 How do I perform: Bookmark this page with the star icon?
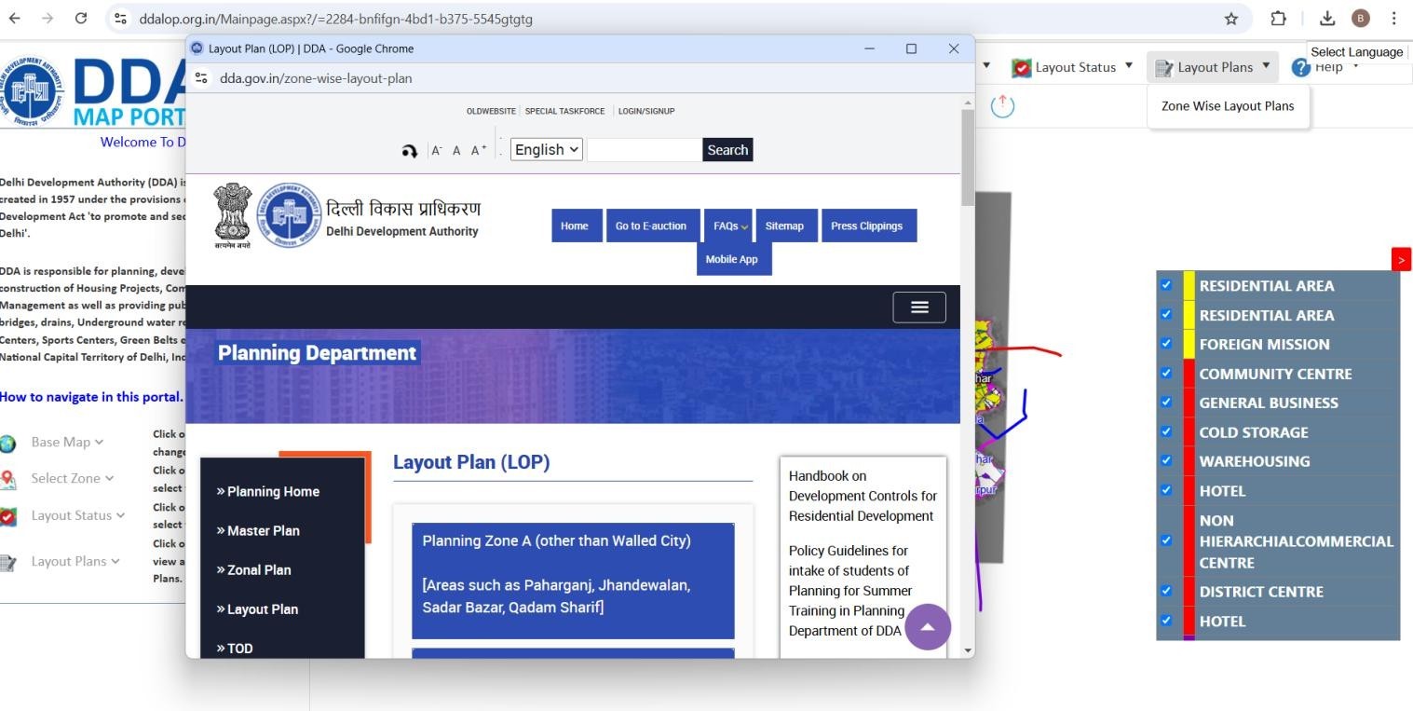[1230, 19]
